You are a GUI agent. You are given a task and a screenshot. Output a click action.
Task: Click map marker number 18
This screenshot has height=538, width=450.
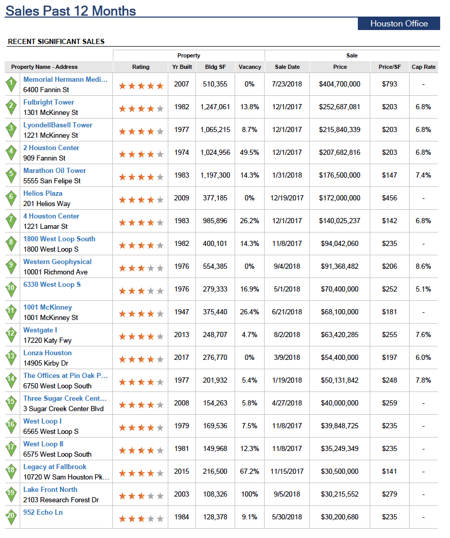tap(11, 472)
